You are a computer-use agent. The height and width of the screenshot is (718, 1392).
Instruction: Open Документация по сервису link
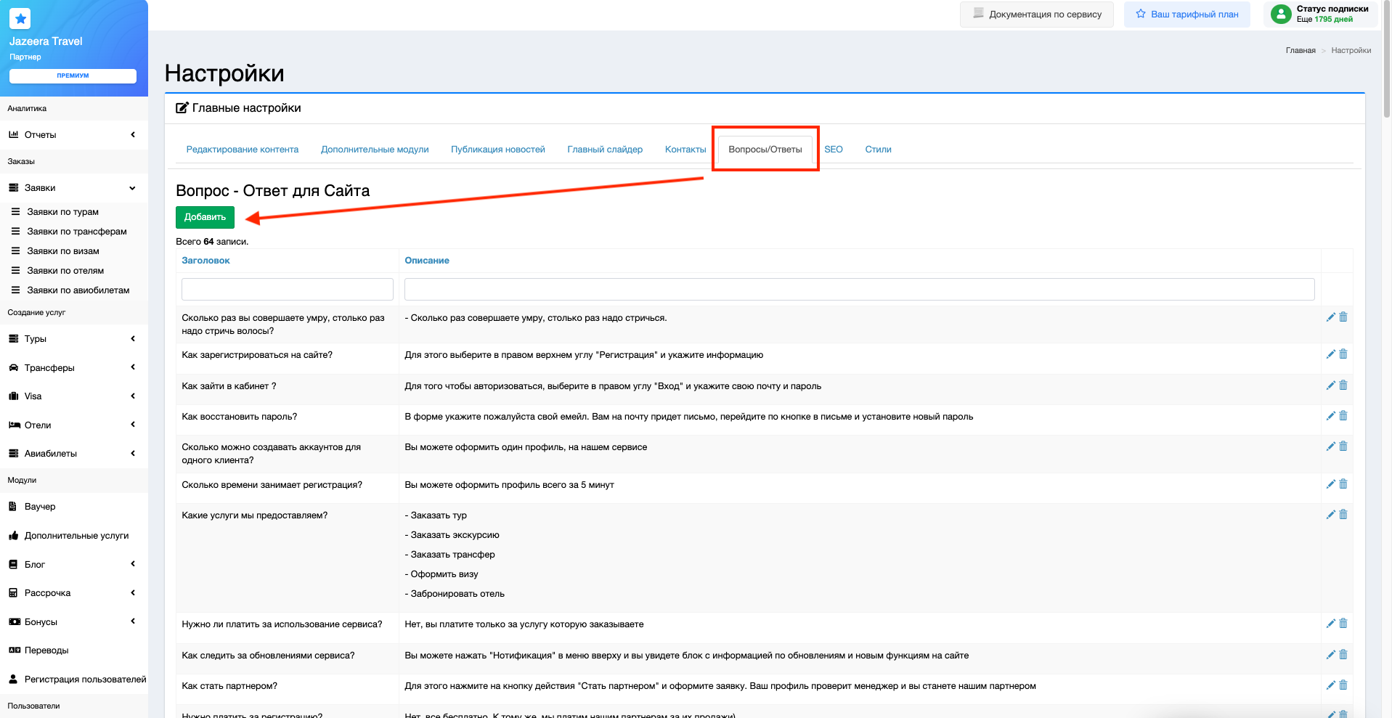point(1036,15)
